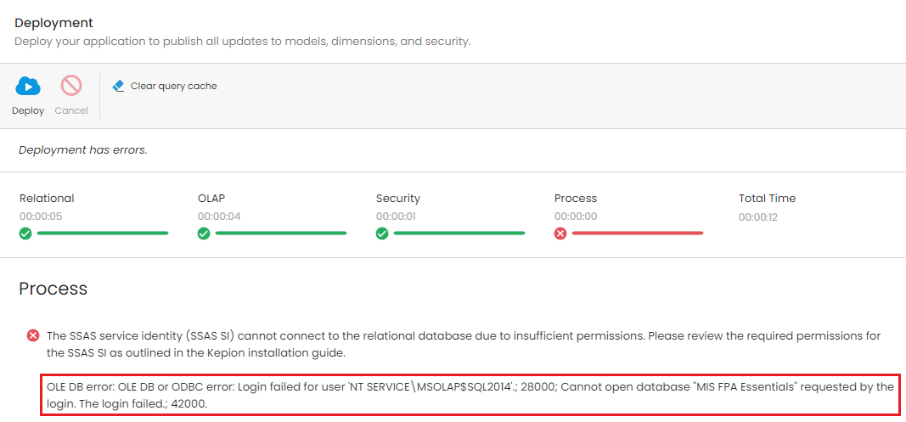Click the Deploy text label
This screenshot has height=422, width=906.
click(x=28, y=110)
